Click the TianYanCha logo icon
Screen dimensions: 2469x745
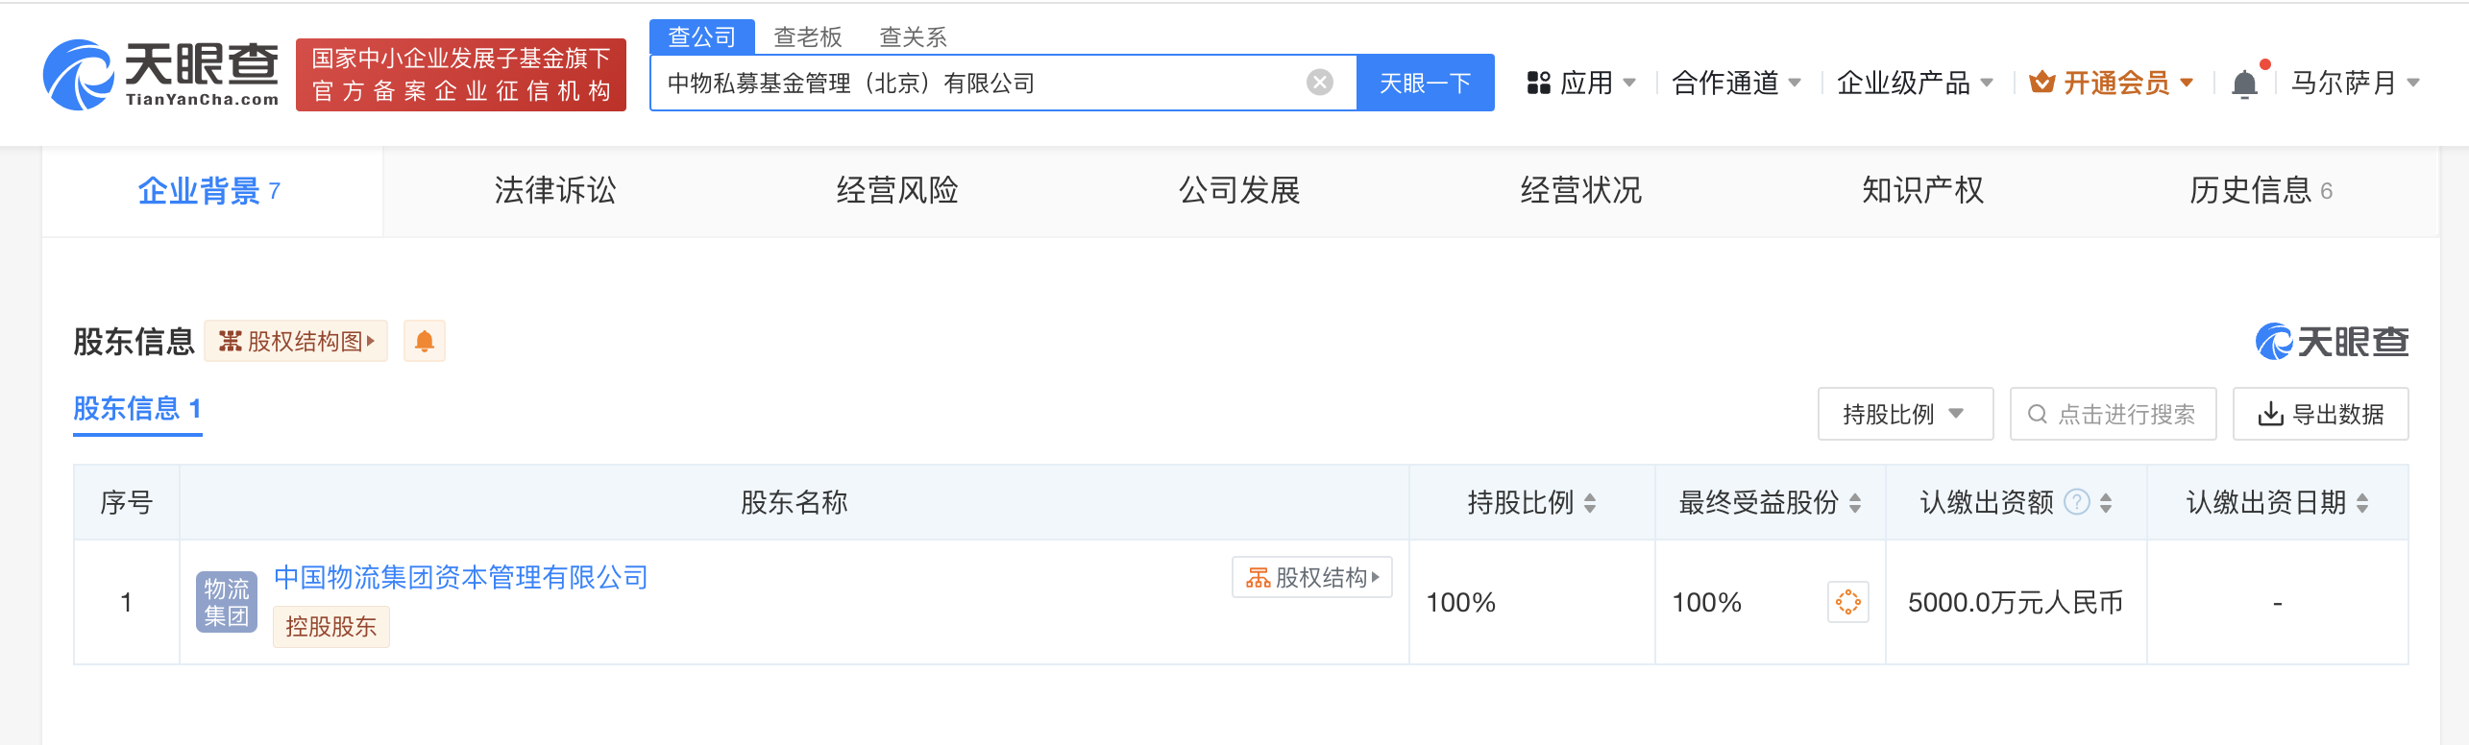(79, 75)
